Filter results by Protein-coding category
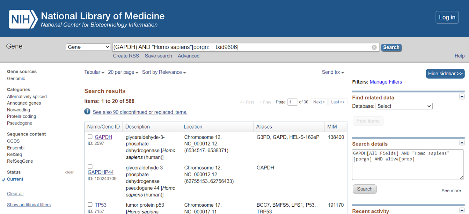This screenshot has height=214, width=469. (21, 116)
